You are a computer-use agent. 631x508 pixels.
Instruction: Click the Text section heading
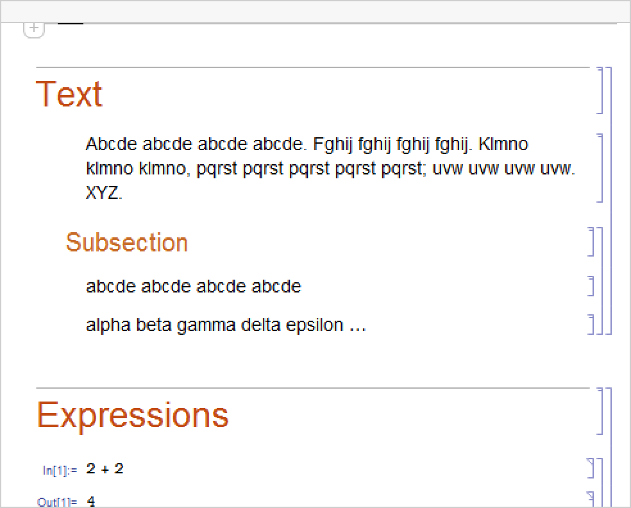[x=69, y=94]
